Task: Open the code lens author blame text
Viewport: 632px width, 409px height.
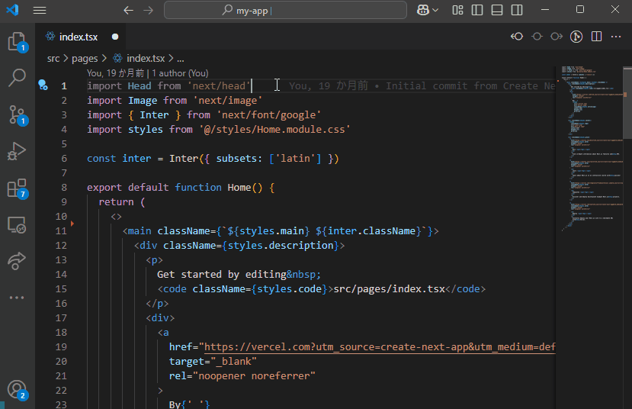Action: point(148,73)
